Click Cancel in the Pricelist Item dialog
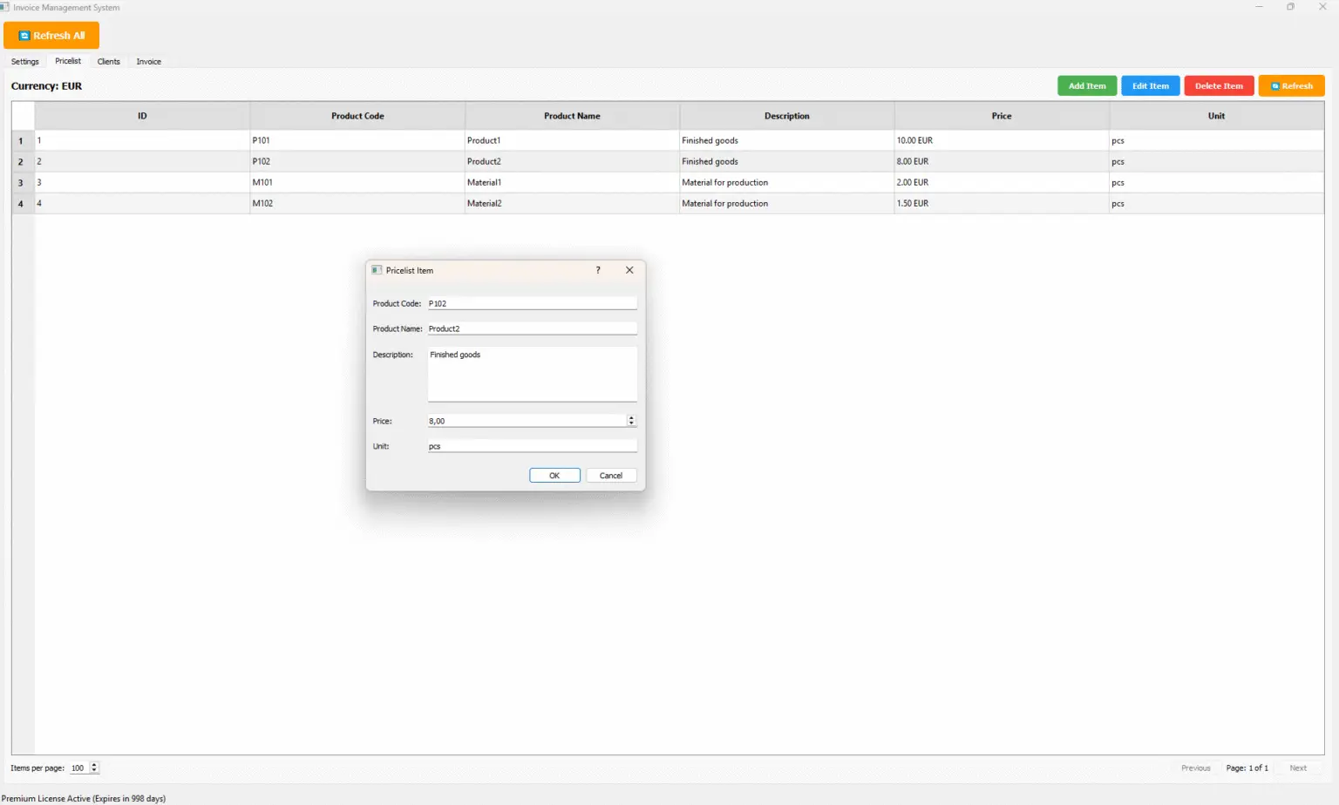1339x805 pixels. click(611, 476)
